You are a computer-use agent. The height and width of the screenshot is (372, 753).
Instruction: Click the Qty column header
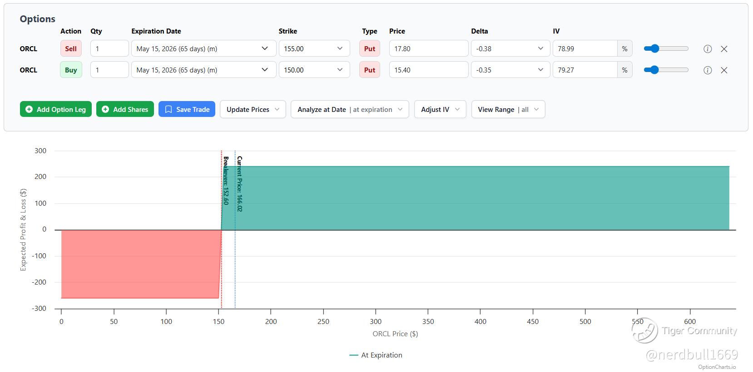coord(96,31)
